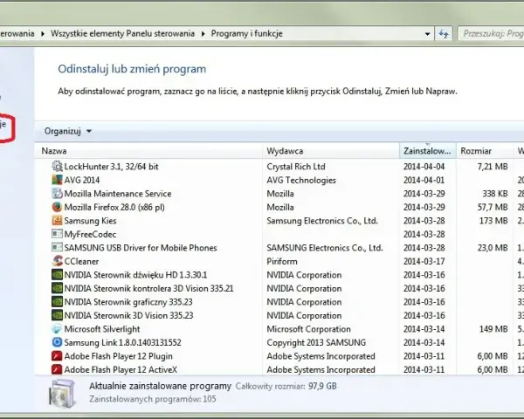Screen dimensions: 524x419
Task: Click publisher Crystal Rich Ltd
Action: [x=296, y=167]
